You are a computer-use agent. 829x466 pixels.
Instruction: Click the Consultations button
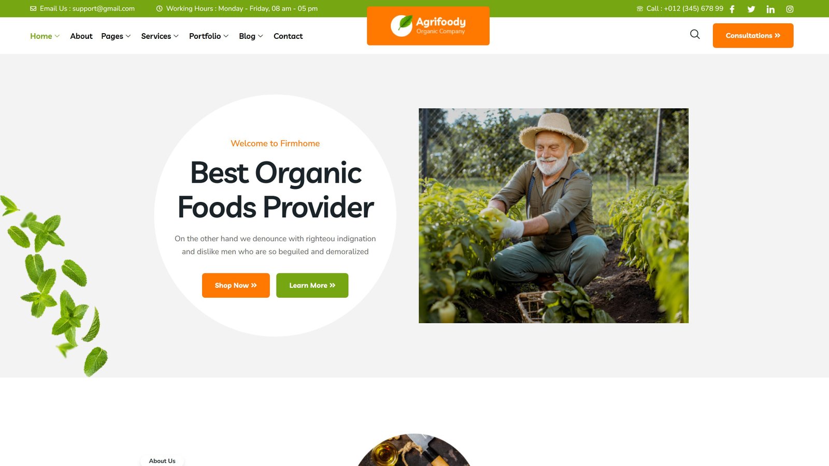pos(753,36)
